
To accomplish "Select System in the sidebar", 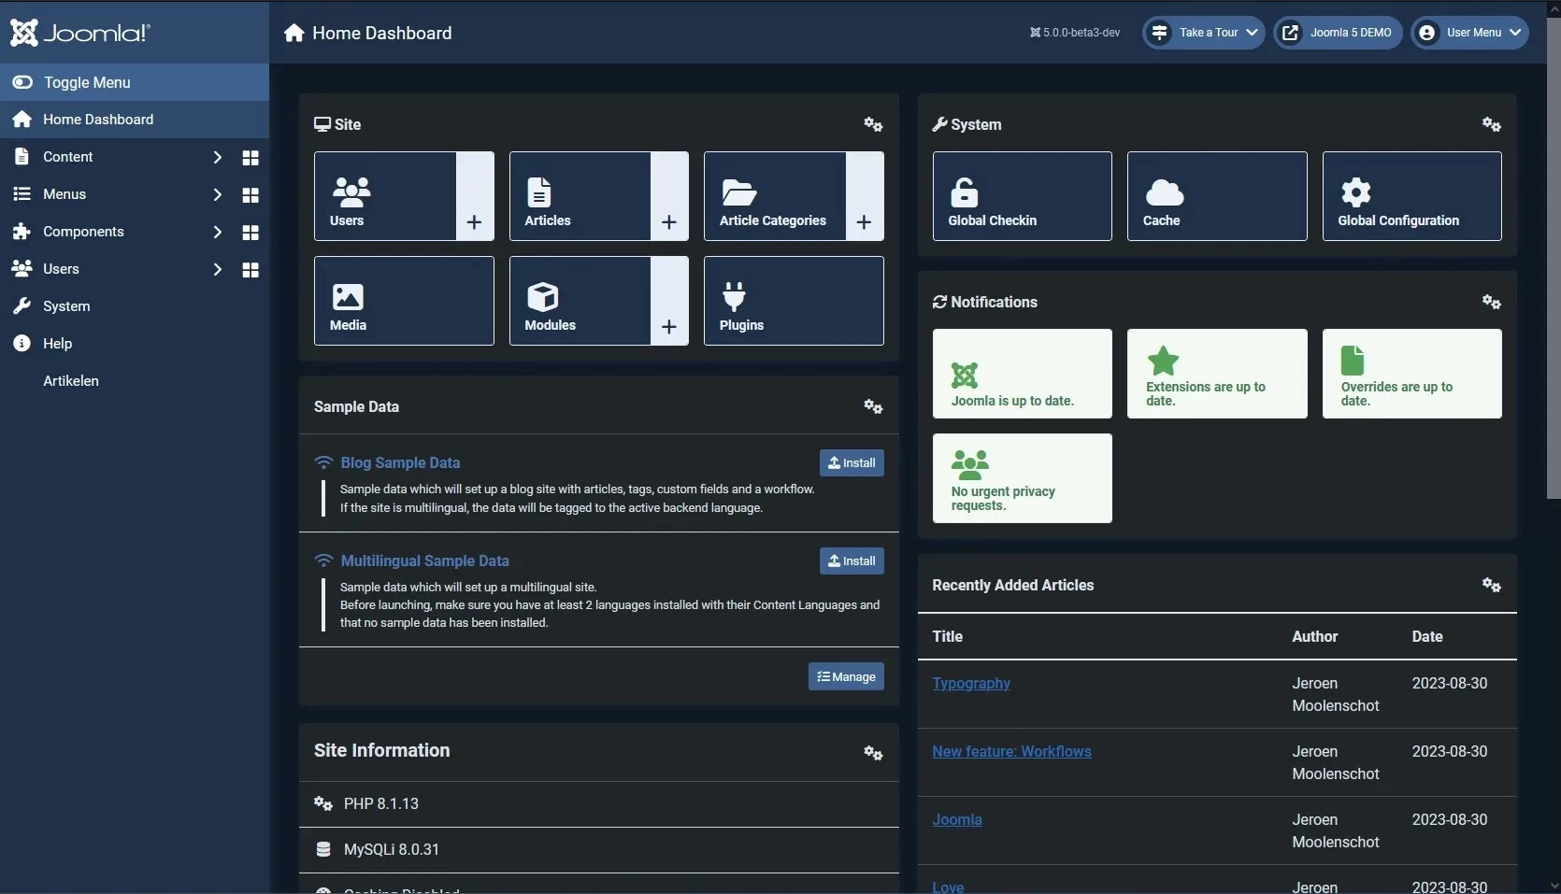I will (x=67, y=305).
